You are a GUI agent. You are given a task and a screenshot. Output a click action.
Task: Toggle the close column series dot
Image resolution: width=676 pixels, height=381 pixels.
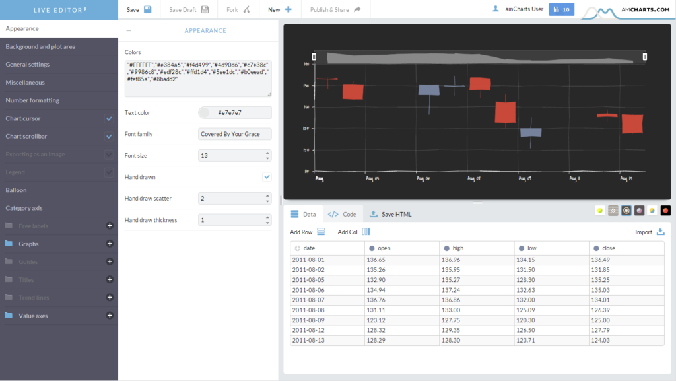pyautogui.click(x=596, y=248)
